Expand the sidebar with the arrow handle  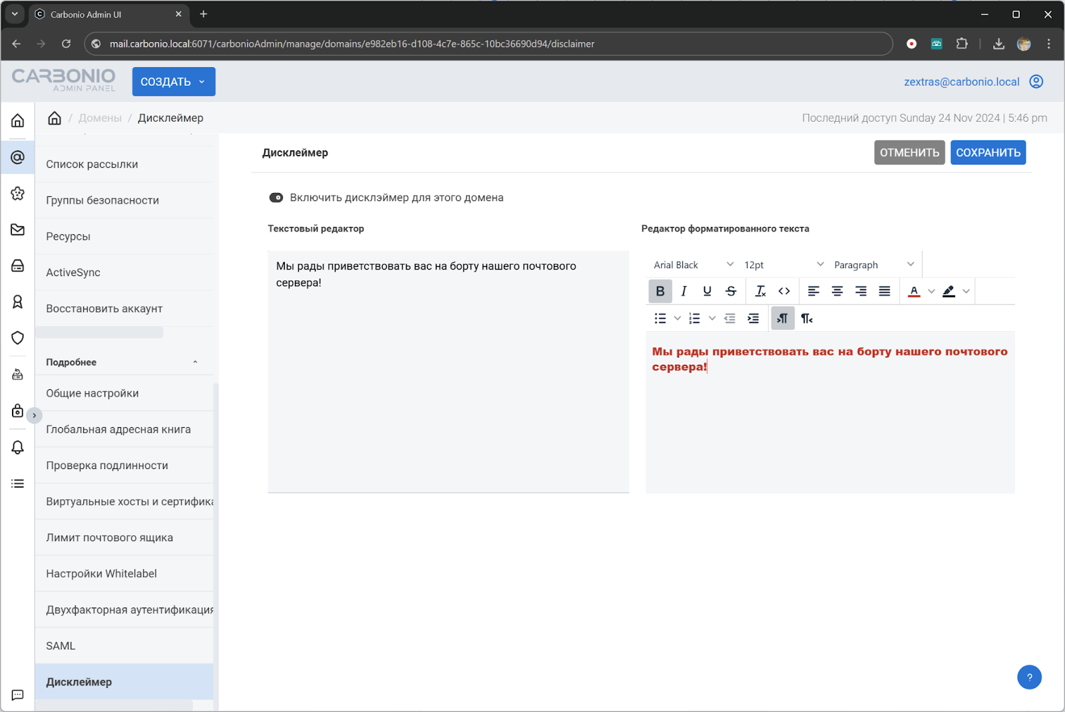coord(34,415)
